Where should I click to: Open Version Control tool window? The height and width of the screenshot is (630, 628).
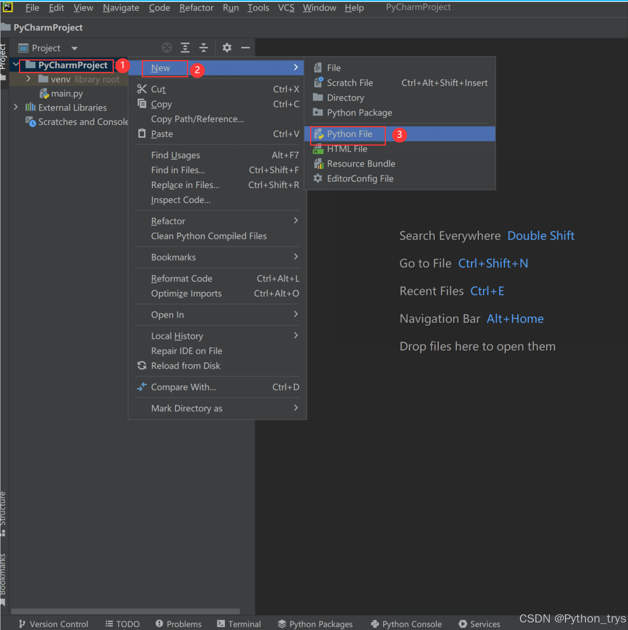(x=54, y=624)
